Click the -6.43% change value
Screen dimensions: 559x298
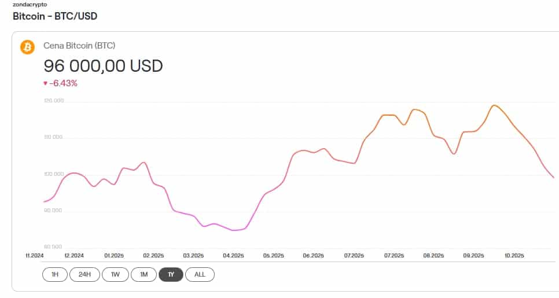(x=63, y=83)
